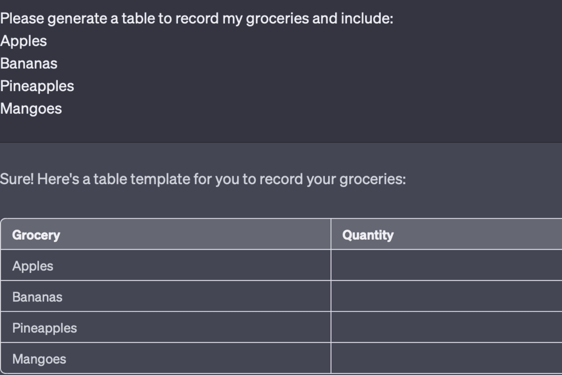Click "include:" in the user's prompt
Viewport: 562px width, 375px height.
[x=367, y=18]
